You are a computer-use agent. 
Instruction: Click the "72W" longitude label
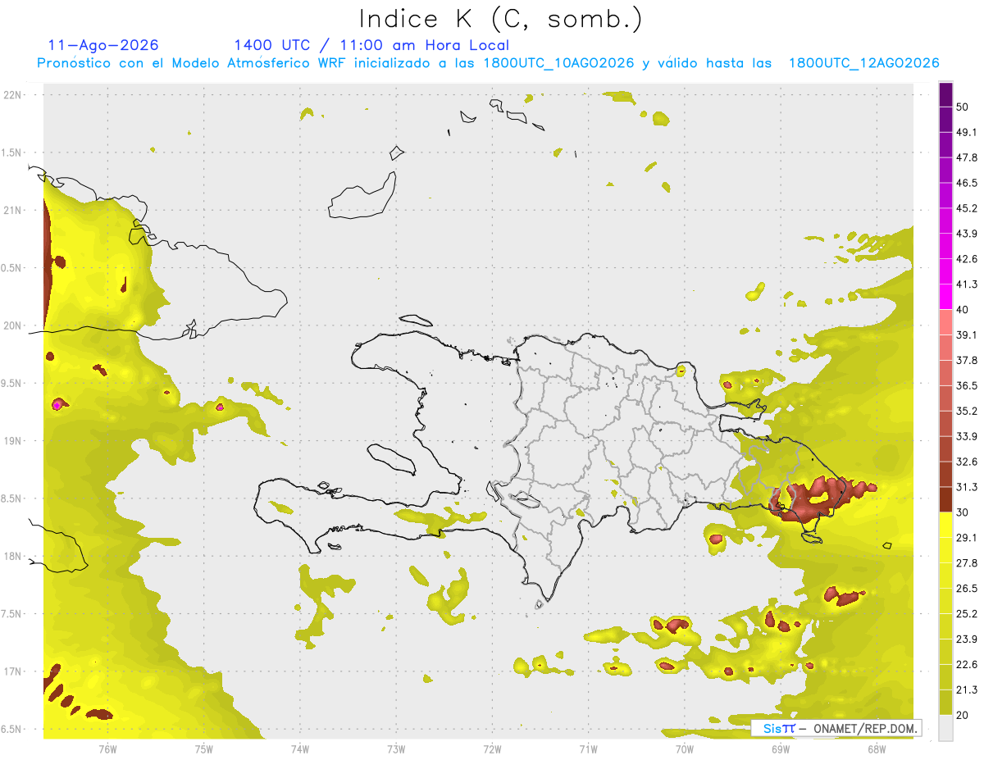pyautogui.click(x=492, y=749)
